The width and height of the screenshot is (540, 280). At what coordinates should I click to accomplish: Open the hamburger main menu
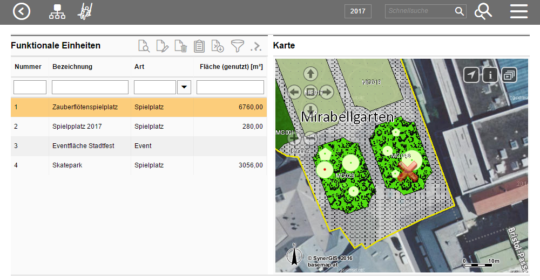pyautogui.click(x=518, y=11)
